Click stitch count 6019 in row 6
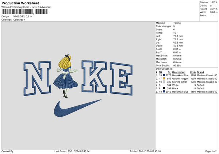This screenshot has width=219, height=154. click(x=168, y=92)
